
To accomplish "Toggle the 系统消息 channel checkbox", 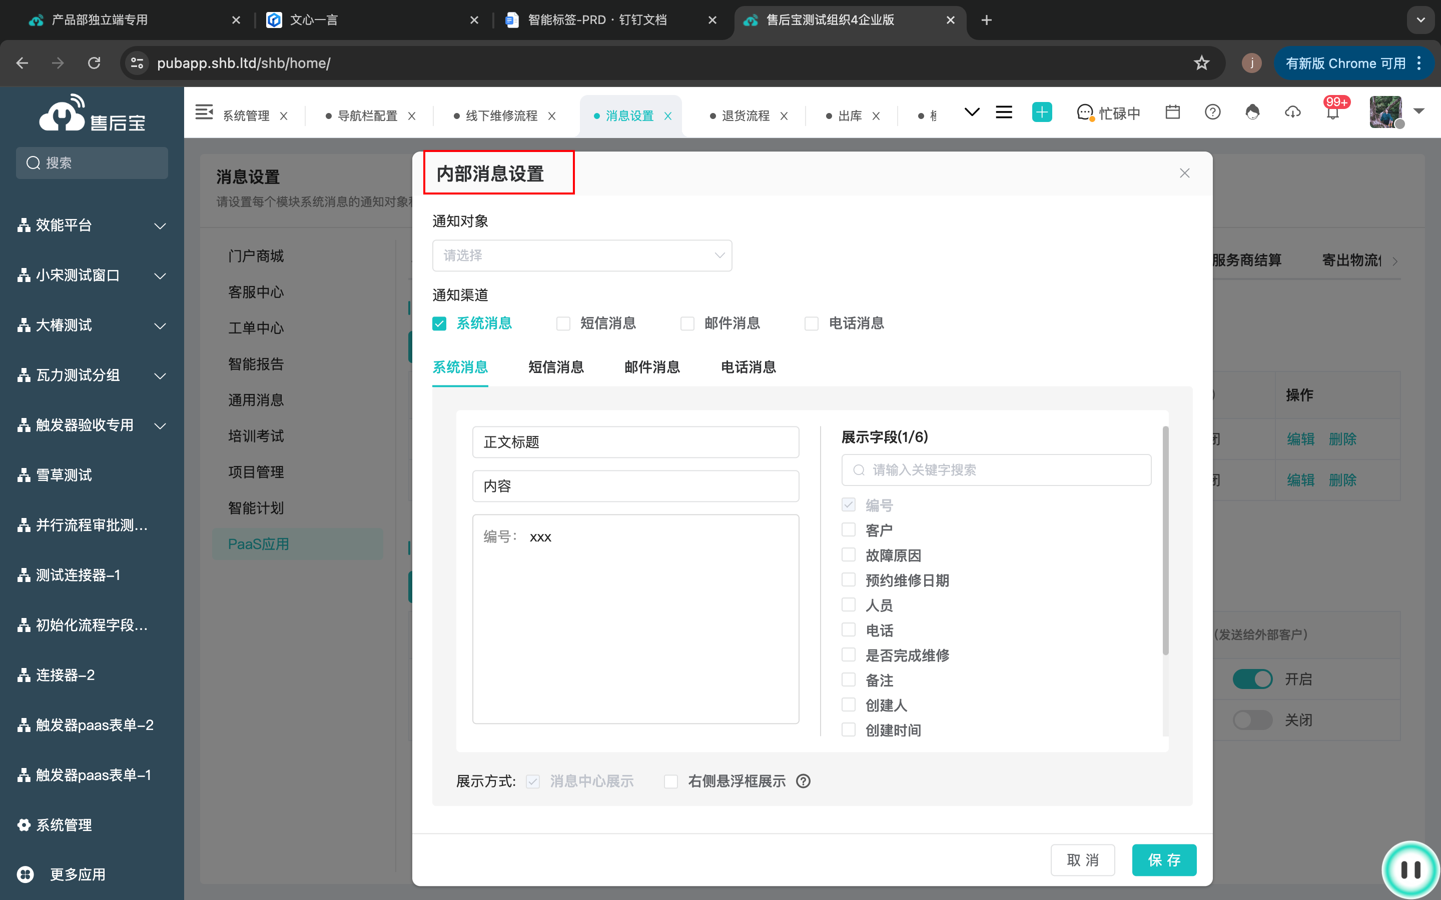I will point(439,324).
